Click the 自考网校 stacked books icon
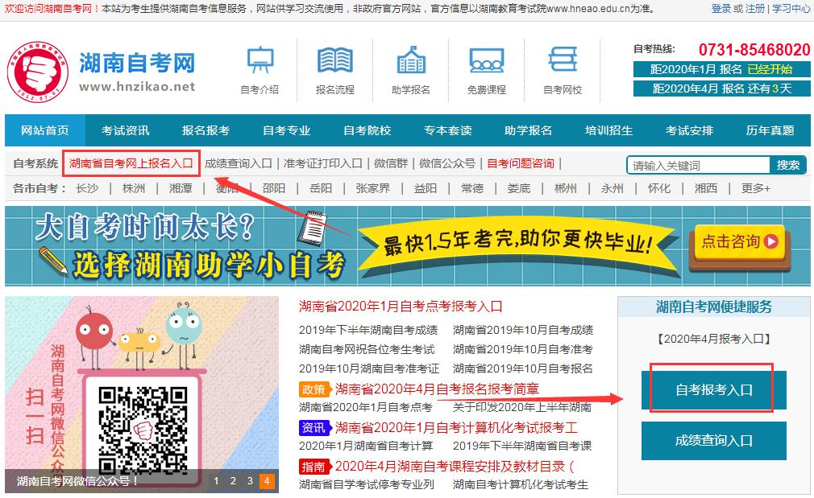814x498 pixels. (563, 61)
